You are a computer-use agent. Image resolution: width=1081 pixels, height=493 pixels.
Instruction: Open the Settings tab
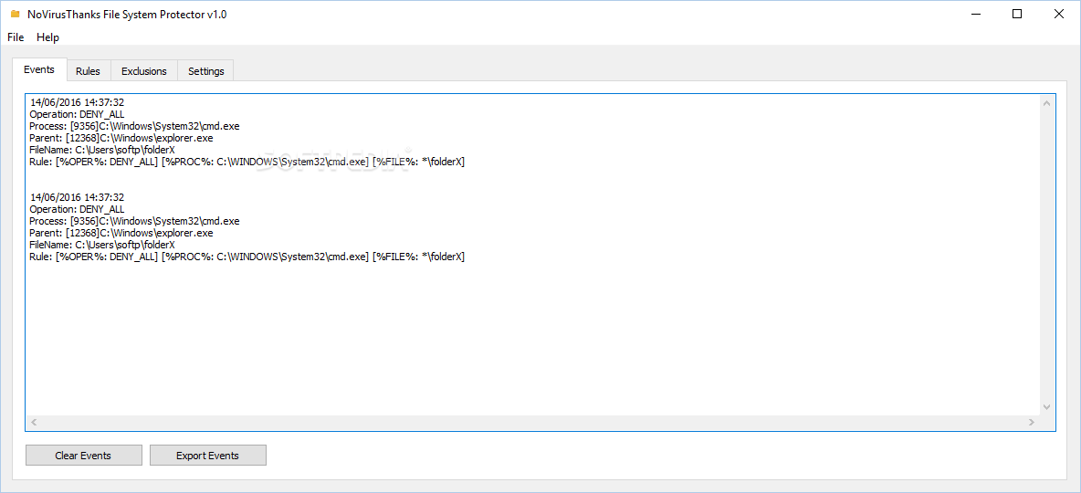pyautogui.click(x=205, y=71)
